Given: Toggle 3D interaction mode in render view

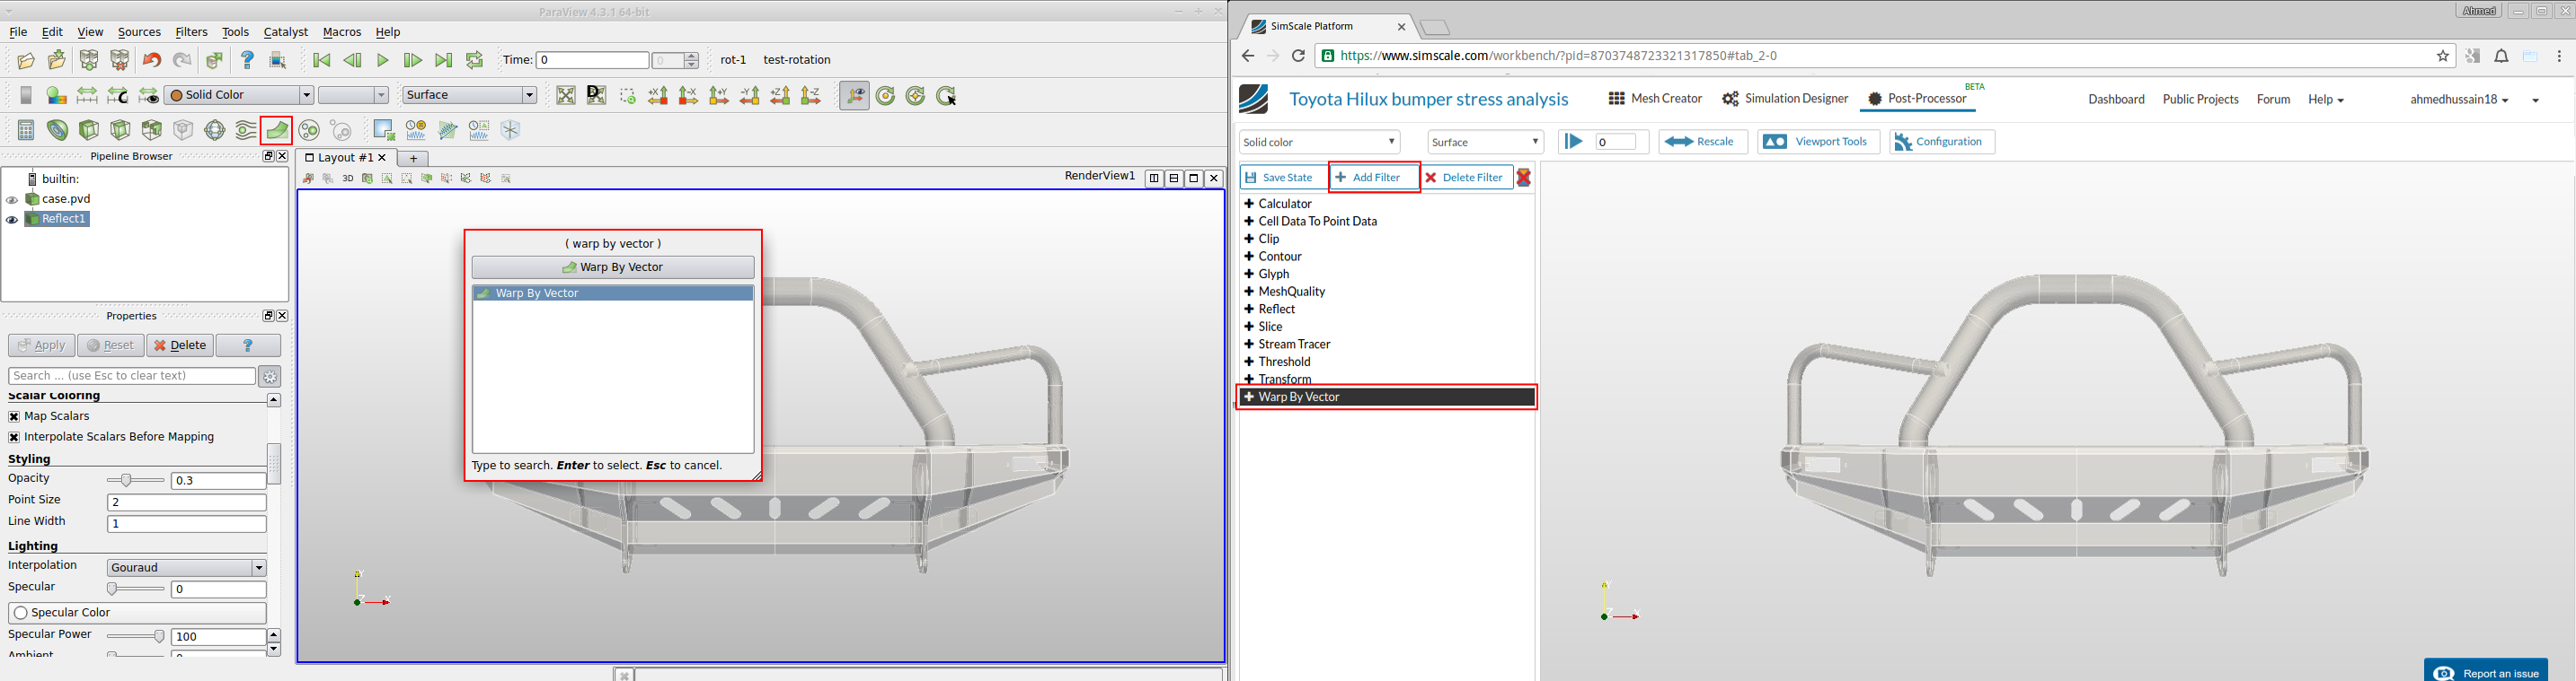Looking at the screenshot, I should [x=348, y=179].
